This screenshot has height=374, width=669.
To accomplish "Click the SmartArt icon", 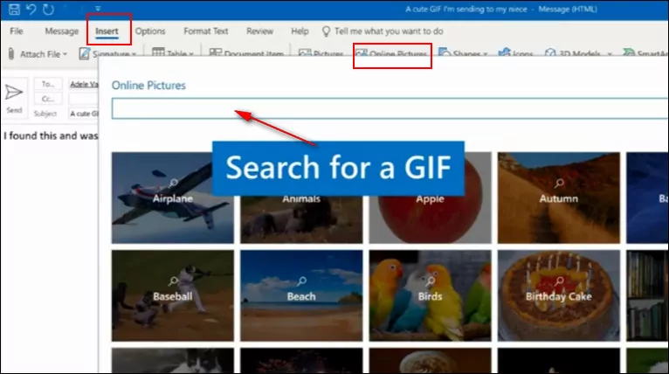I will pyautogui.click(x=629, y=52).
